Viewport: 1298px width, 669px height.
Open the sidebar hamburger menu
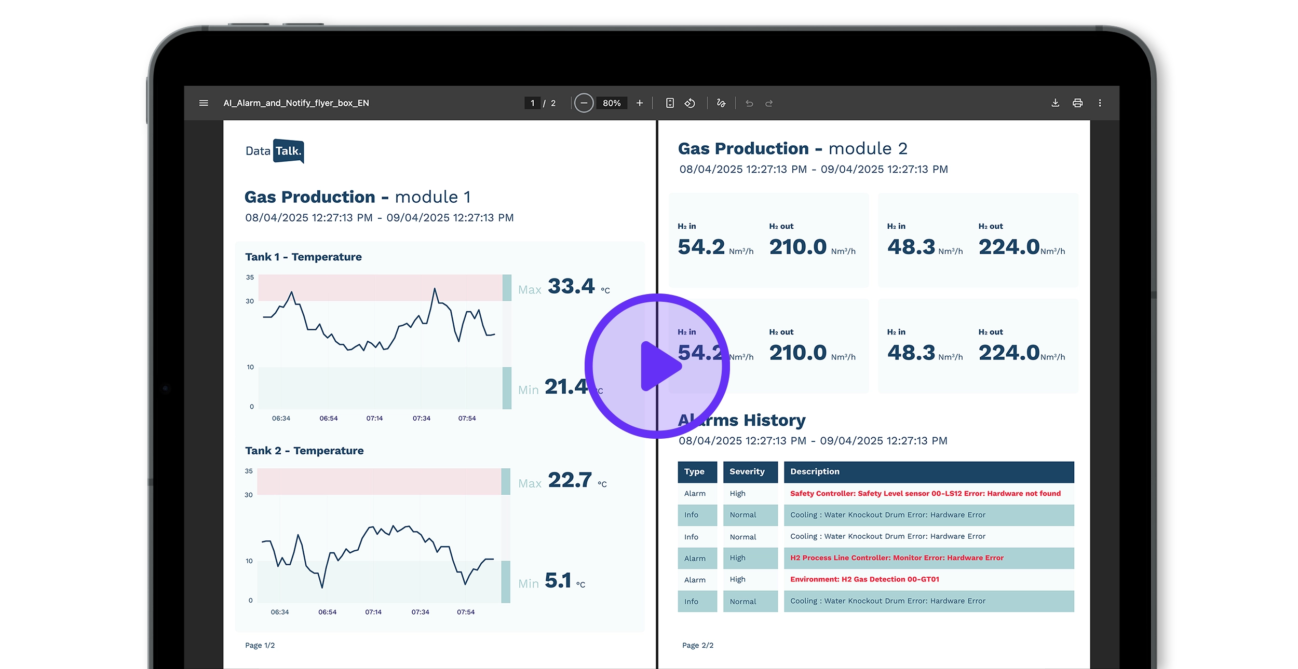[x=204, y=103]
